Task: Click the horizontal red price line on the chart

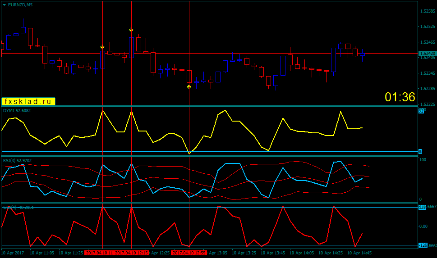Action: pos(210,54)
